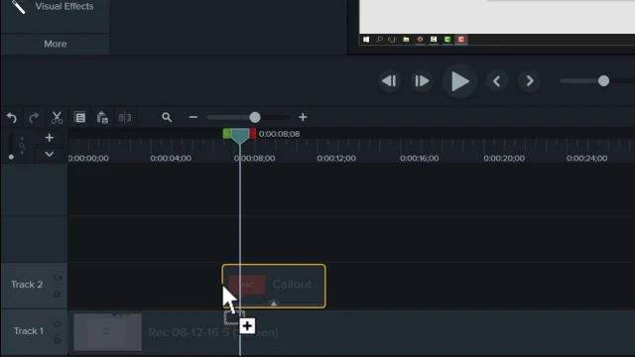Click Task View icon in preview taskbar
This screenshot has height=357, width=635.
392,40
